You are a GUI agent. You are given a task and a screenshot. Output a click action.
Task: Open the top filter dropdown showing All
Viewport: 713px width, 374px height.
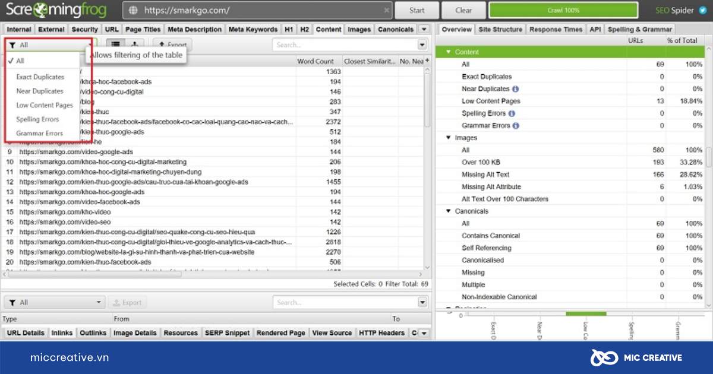click(51, 45)
